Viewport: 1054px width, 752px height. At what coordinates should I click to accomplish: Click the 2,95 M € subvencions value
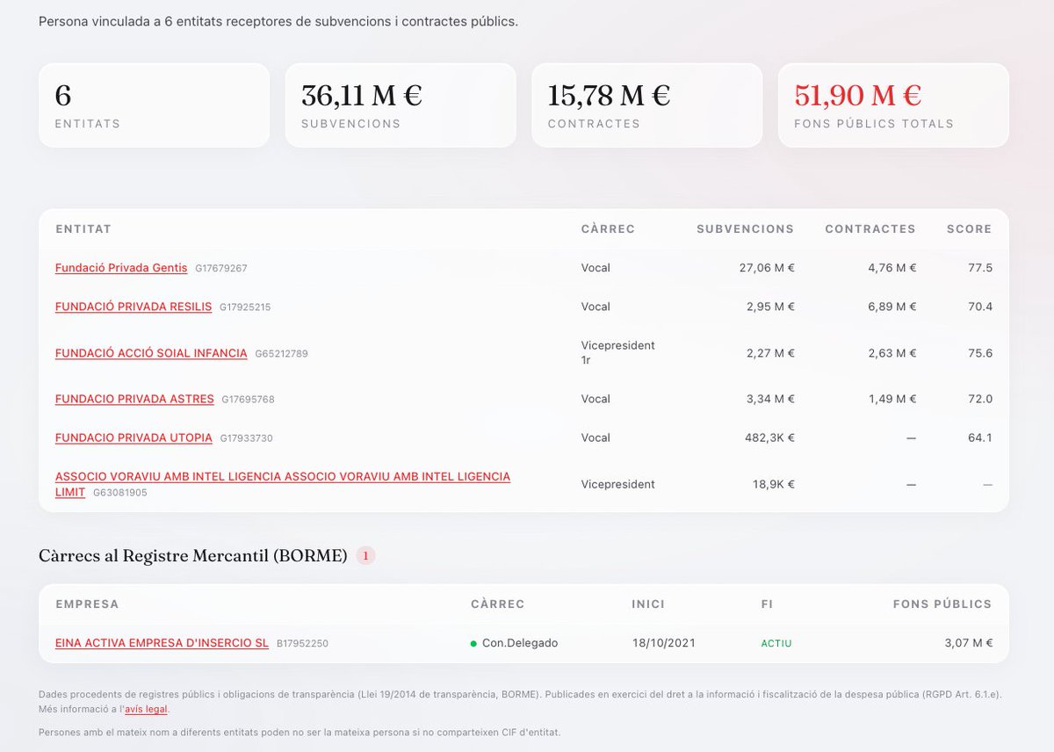770,307
